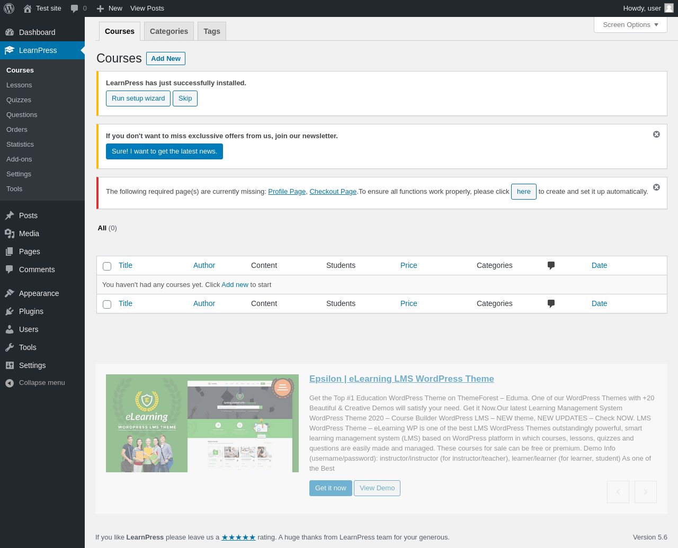Click the Skip button
Image resolution: width=678 pixels, height=548 pixels.
point(185,98)
